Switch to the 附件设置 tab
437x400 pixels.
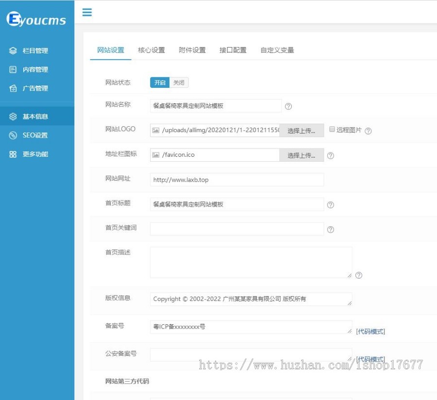click(x=192, y=50)
